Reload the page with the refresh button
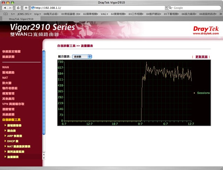Image resolution: width=223 pixels, height=170 pixels. click(18, 8)
